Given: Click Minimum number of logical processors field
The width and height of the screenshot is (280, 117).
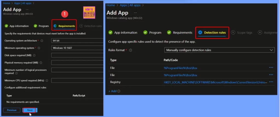Looking at the screenshot, I should [77, 70].
